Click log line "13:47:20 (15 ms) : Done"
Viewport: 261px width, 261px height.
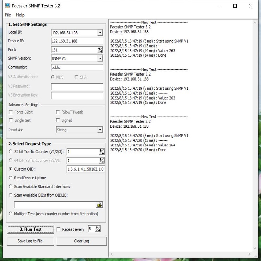click(x=138, y=150)
